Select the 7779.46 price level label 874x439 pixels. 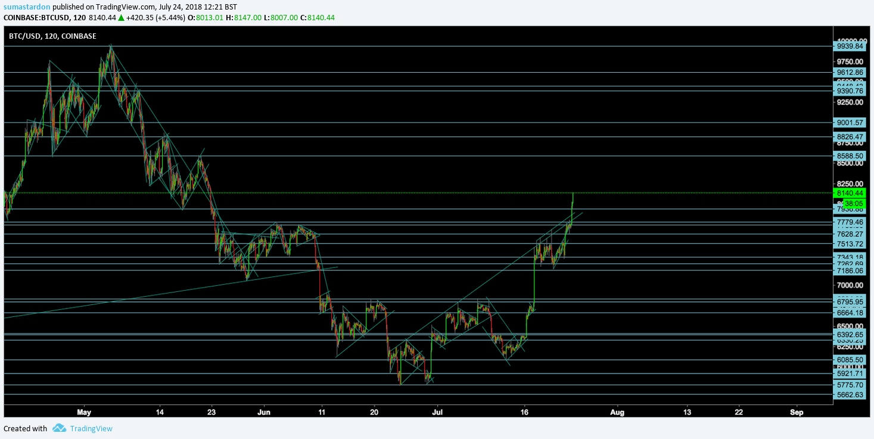click(850, 222)
